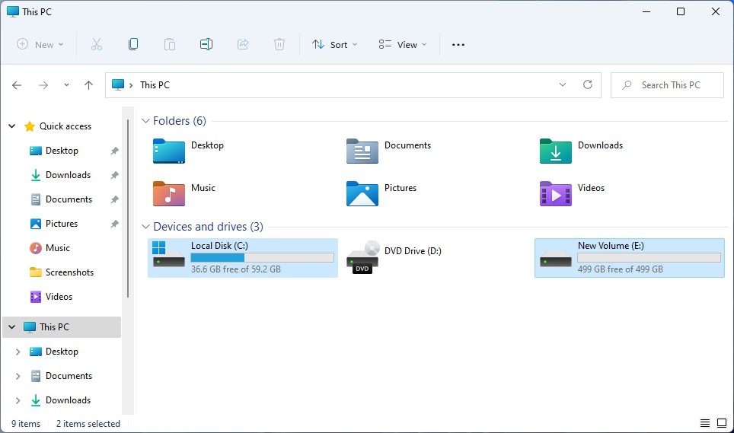Click the Search This PC field
This screenshot has height=433, width=734.
(x=667, y=85)
